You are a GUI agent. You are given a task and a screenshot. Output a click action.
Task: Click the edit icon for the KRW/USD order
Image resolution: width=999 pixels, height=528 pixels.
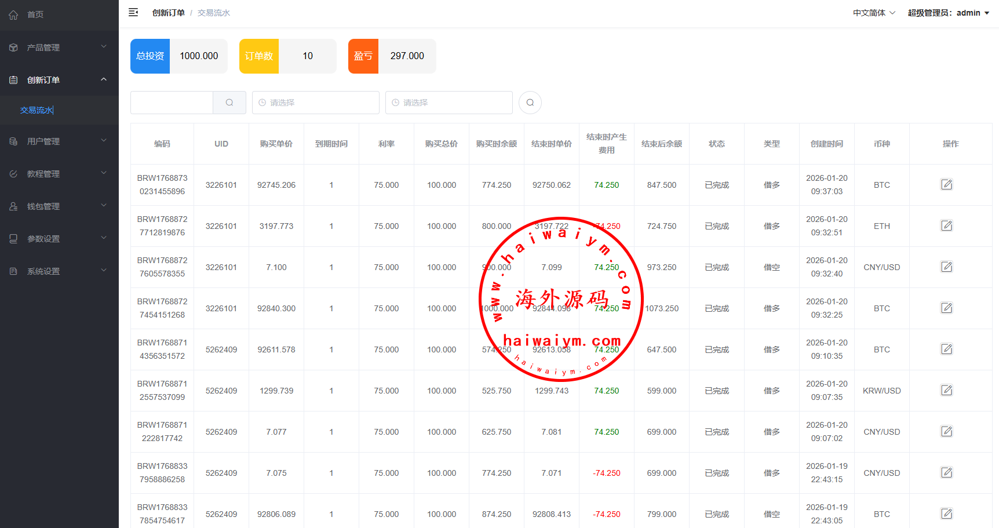(x=946, y=391)
